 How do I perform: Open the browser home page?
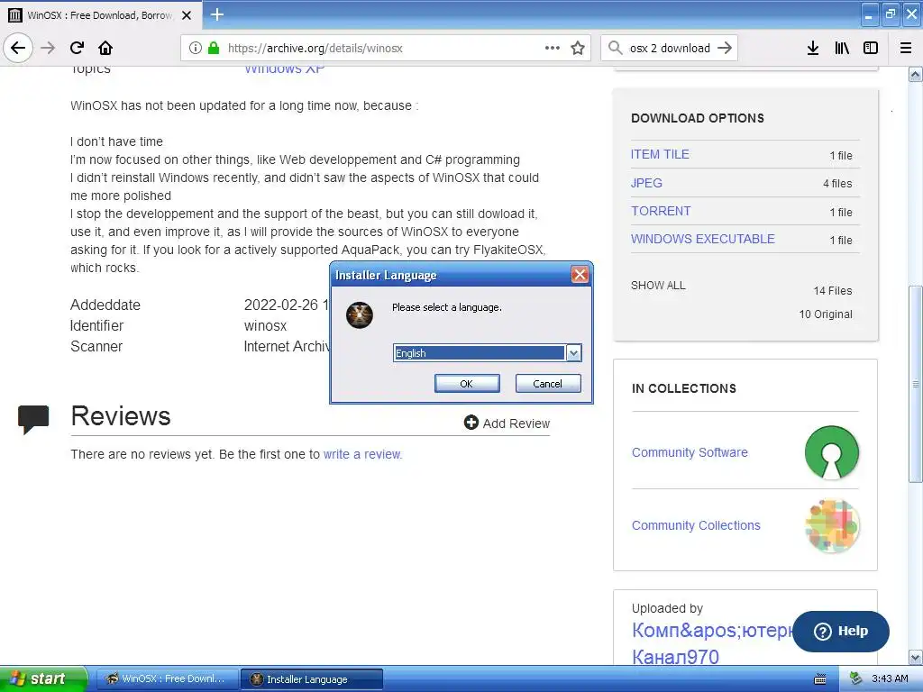[x=105, y=48]
